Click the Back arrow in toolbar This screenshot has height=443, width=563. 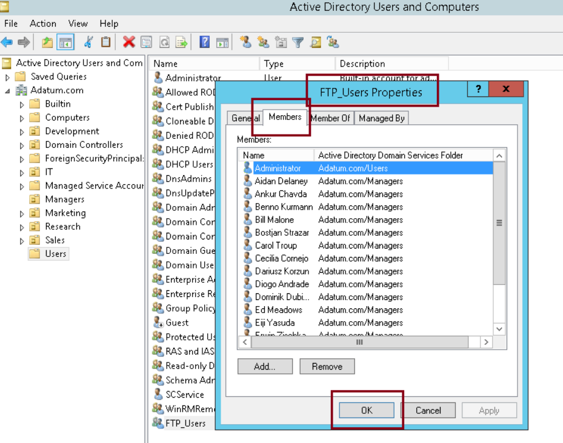click(x=7, y=42)
